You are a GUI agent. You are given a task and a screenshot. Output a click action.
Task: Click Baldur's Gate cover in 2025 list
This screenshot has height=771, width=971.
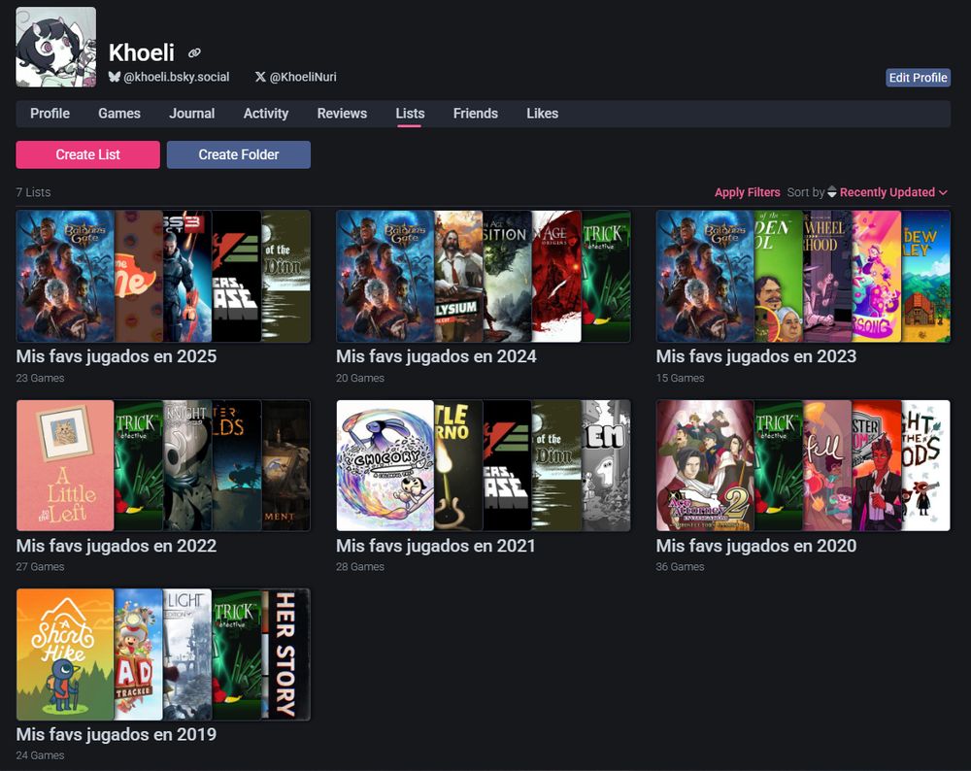[65, 276]
